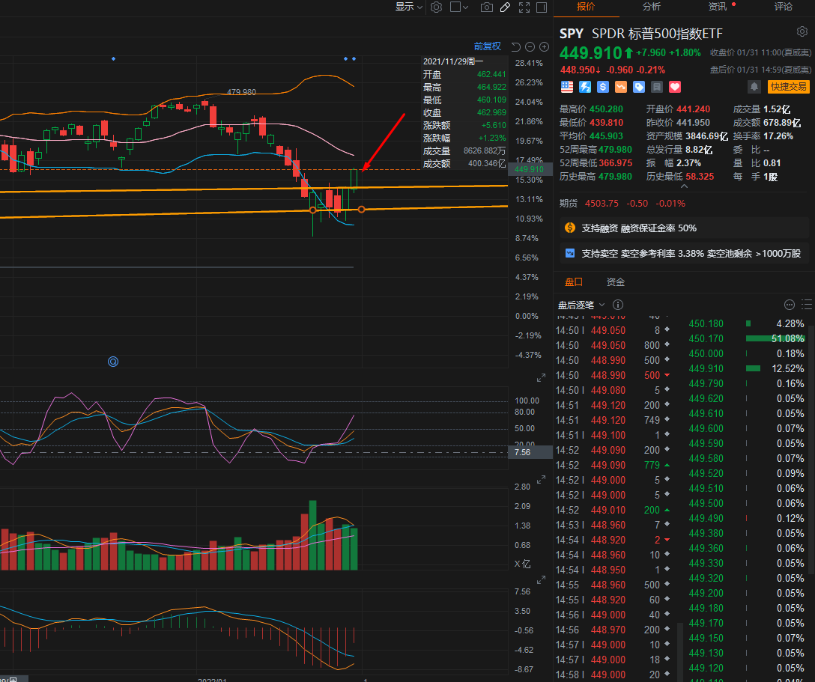This screenshot has width=815, height=682.
Task: Click the orange short-selling trend icon
Action: pyautogui.click(x=620, y=87)
